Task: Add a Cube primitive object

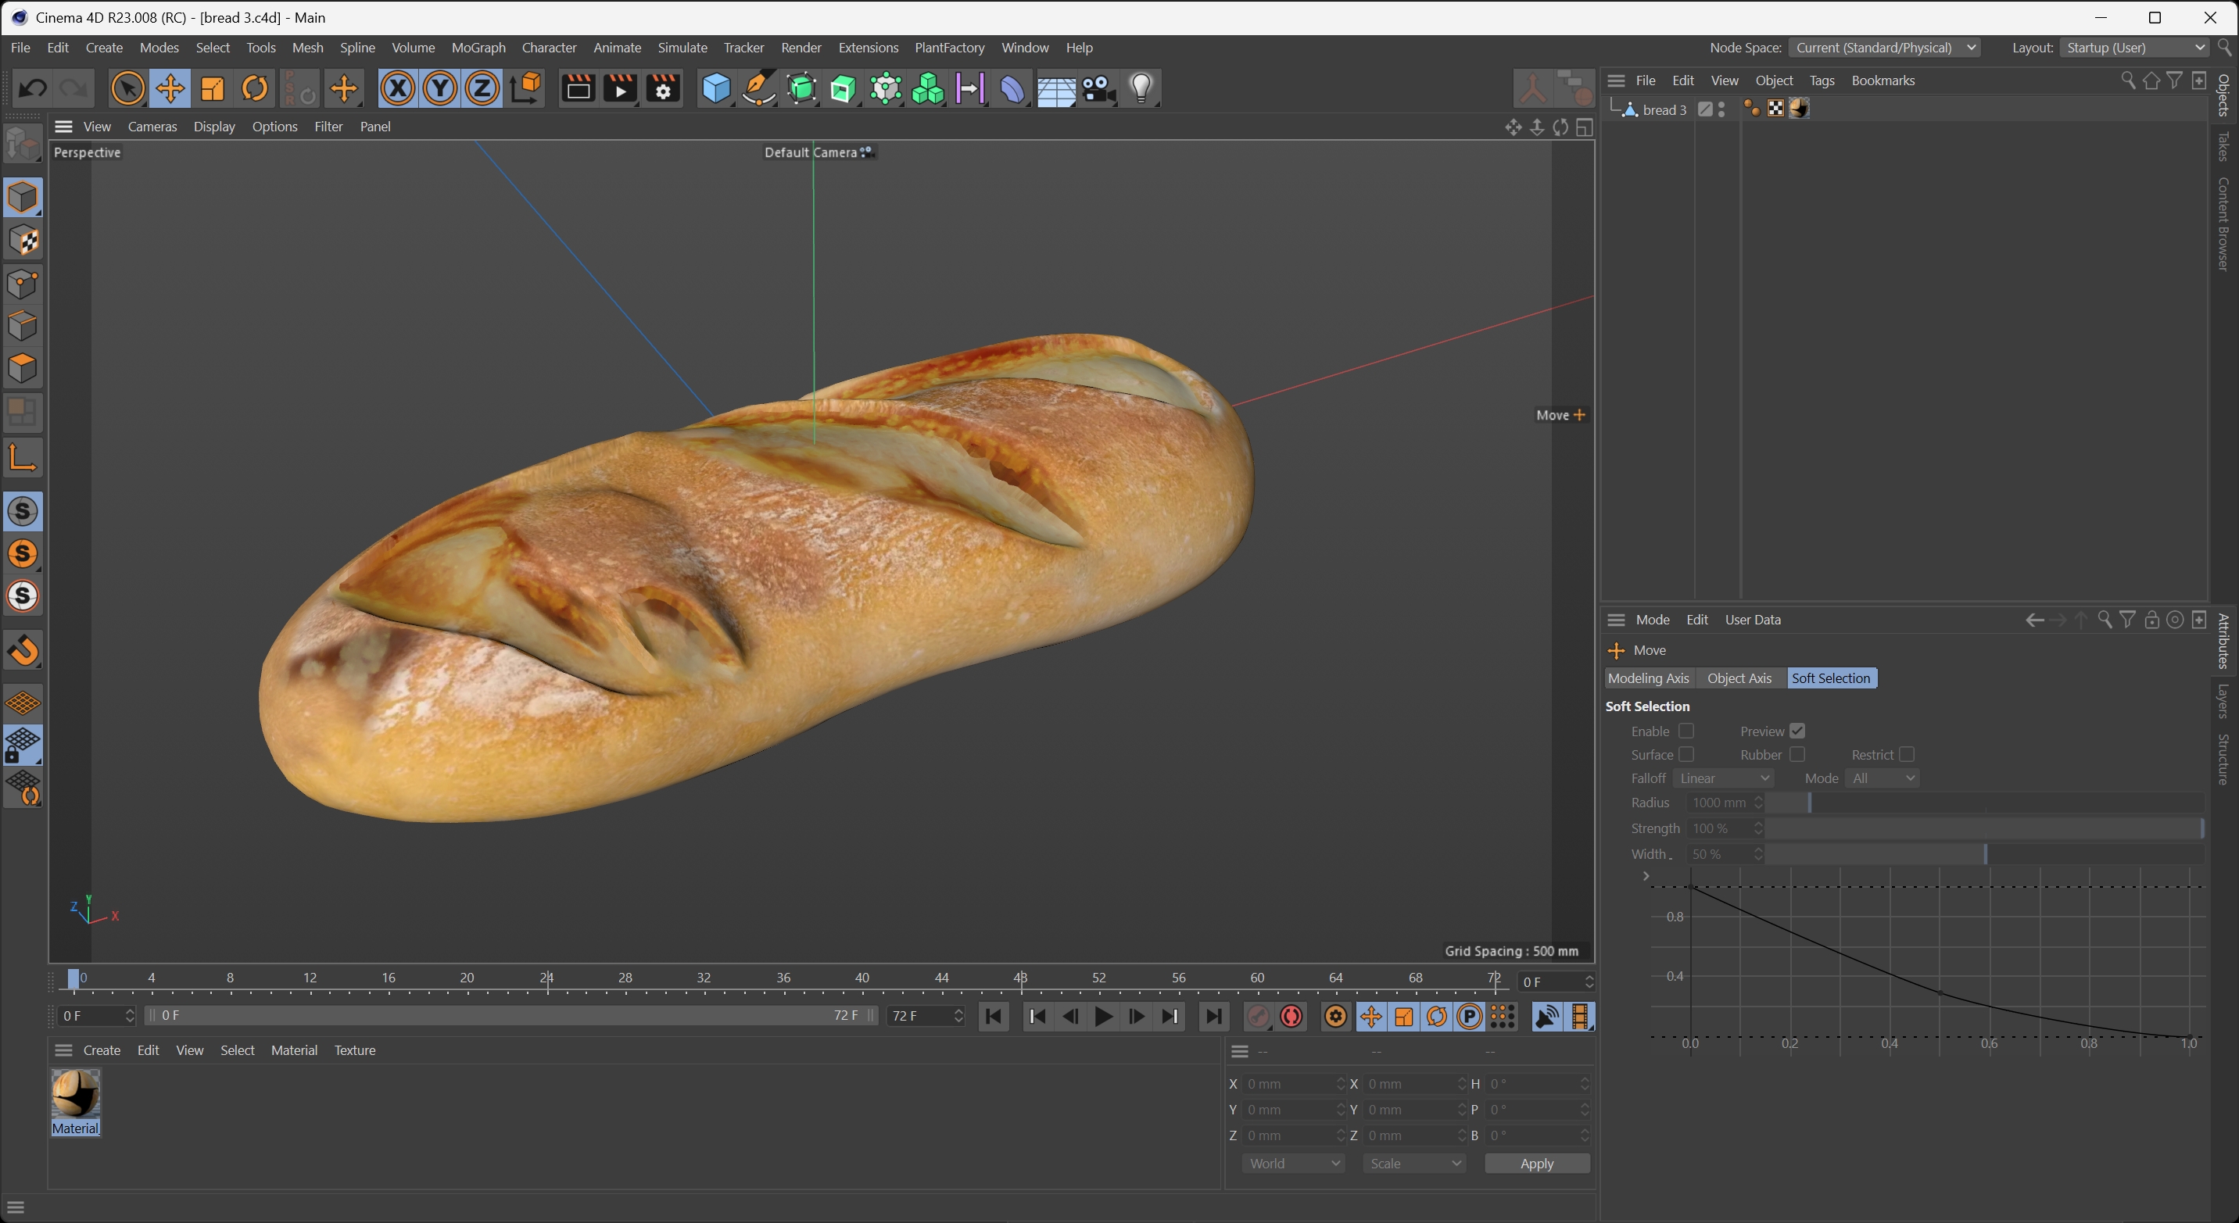Action: 715,88
